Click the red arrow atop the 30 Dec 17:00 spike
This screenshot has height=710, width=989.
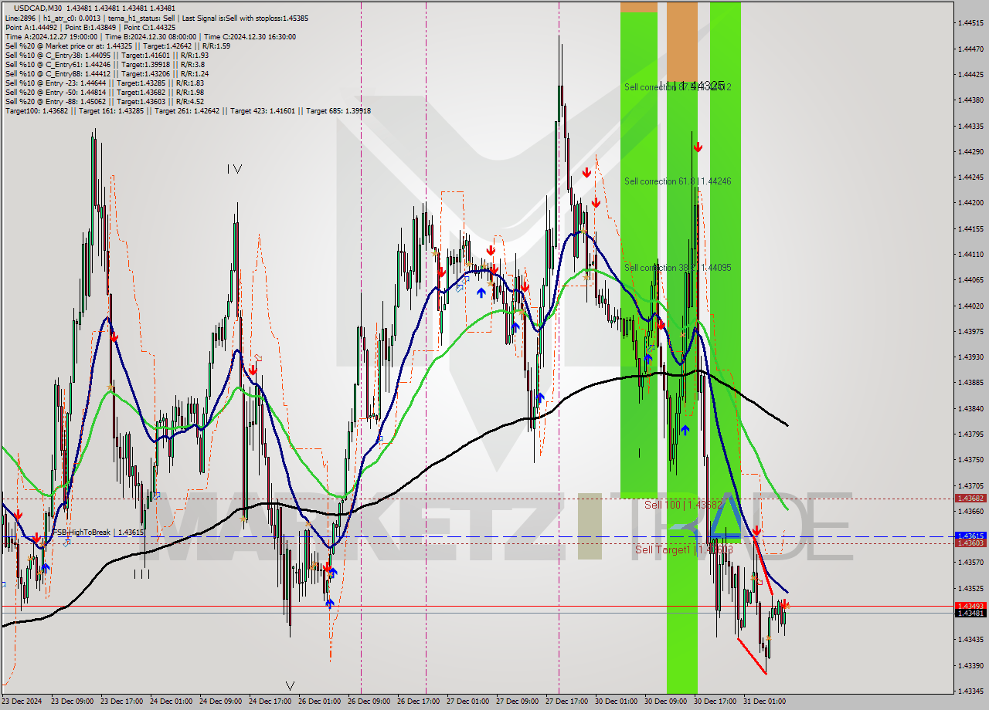(698, 147)
